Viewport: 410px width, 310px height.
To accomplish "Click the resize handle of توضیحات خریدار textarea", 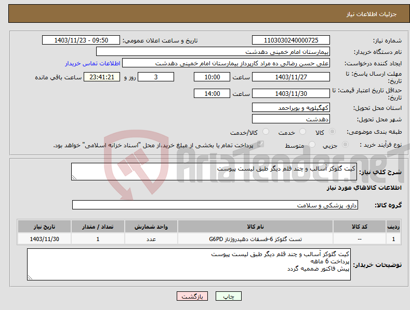I will coord(30,278).
